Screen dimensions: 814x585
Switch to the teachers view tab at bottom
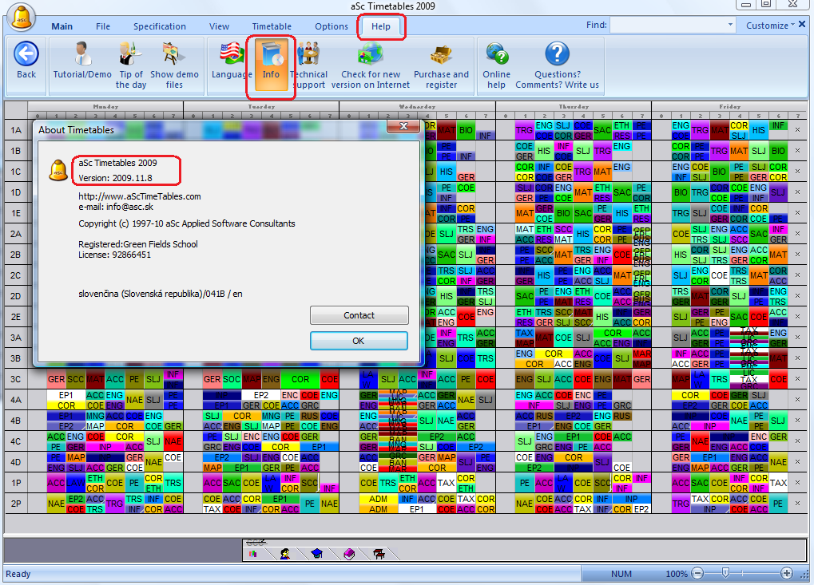[285, 553]
